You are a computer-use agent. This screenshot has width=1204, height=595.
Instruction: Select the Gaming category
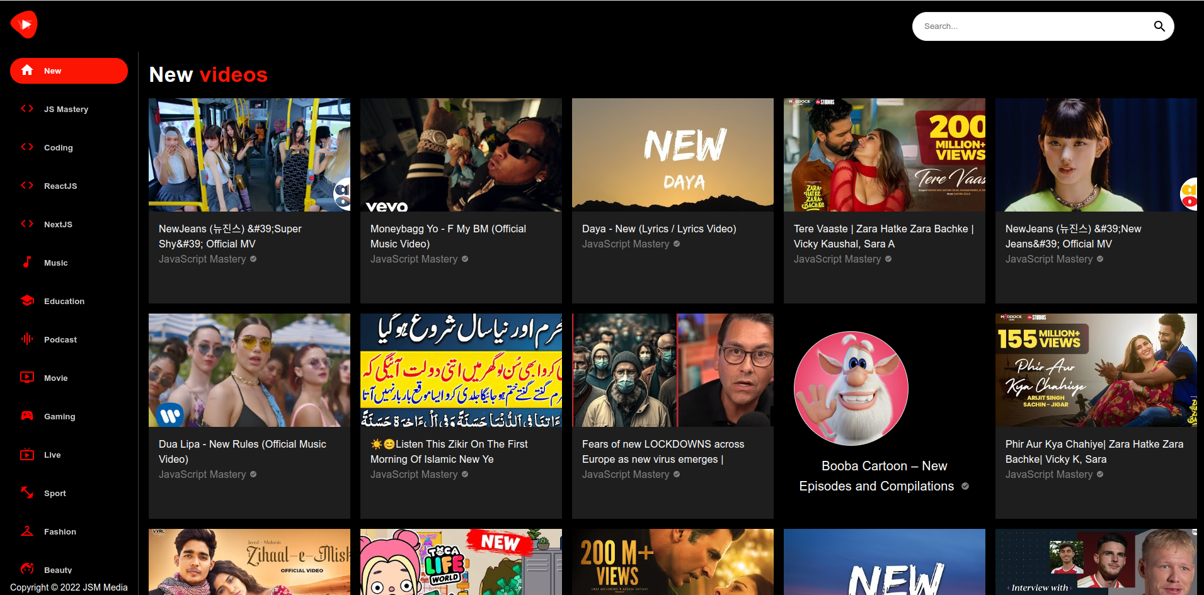tap(69, 416)
